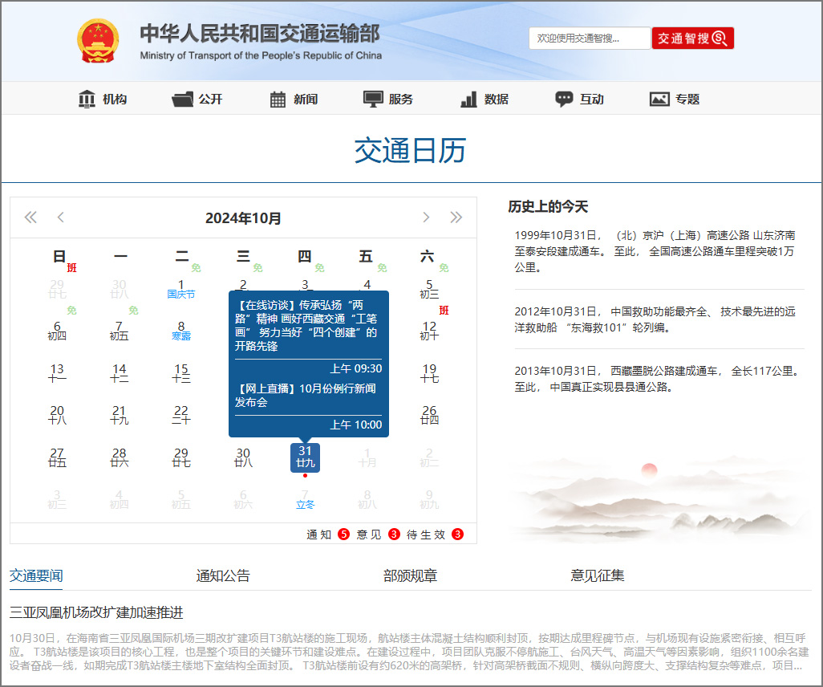Go to previous month with left arrow

60,217
